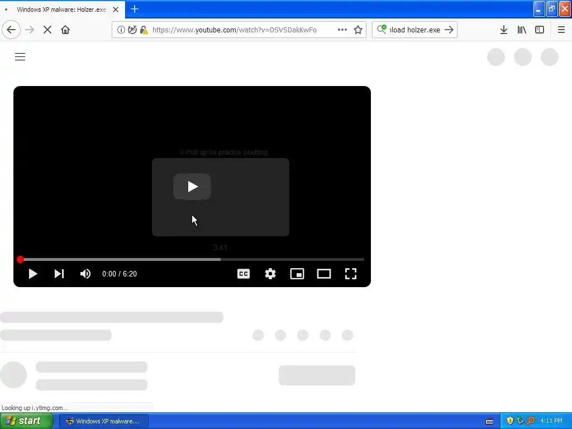Image resolution: width=572 pixels, height=429 pixels.
Task: Open page actions three-dot menu
Action: (342, 30)
